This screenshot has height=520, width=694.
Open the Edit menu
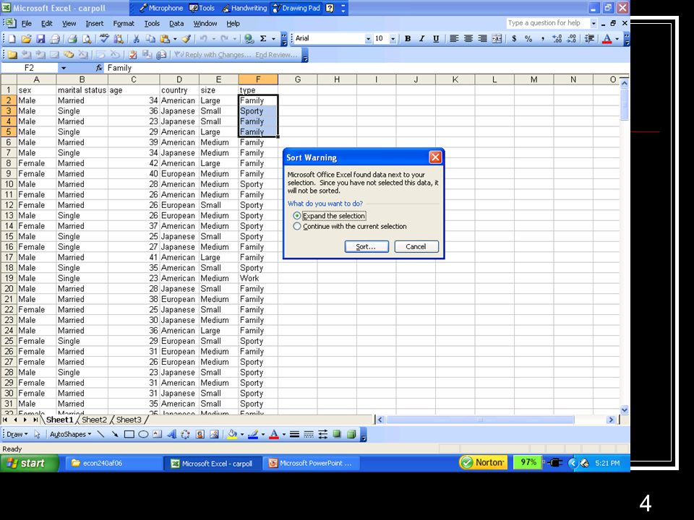pyautogui.click(x=46, y=23)
